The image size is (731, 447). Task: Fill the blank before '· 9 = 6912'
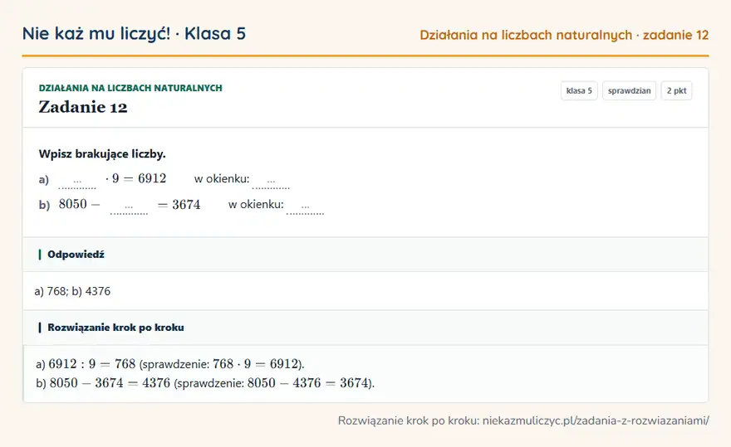(x=77, y=180)
